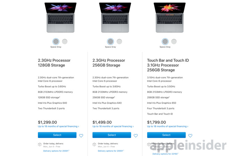Save the $1,799 Touch Bar model via heart
The image size is (230, 156).
190,136
